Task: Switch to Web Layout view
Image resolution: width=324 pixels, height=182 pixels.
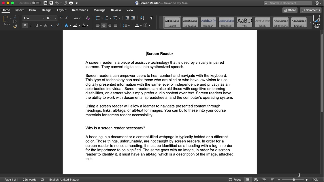Action: click(256, 180)
